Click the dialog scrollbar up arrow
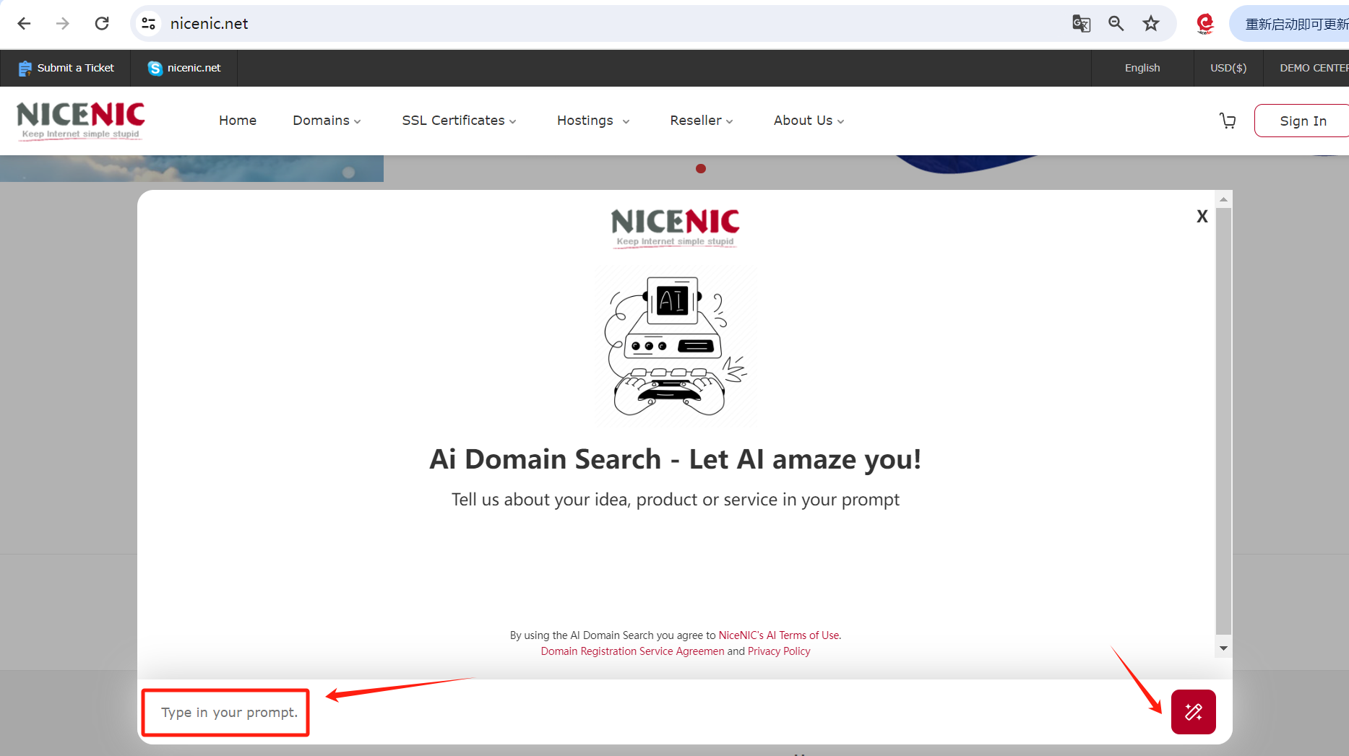The image size is (1349, 756). [x=1223, y=199]
